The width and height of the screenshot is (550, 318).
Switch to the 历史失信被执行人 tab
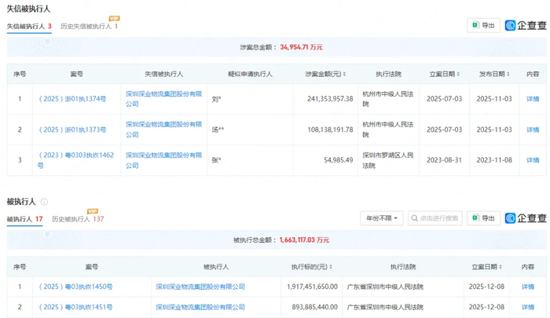(x=88, y=27)
